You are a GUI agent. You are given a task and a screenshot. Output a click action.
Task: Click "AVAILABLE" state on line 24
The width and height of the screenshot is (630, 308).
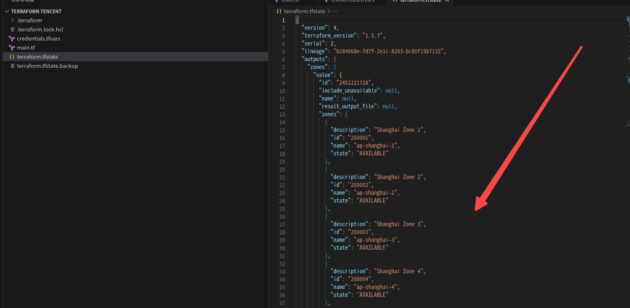click(x=372, y=201)
